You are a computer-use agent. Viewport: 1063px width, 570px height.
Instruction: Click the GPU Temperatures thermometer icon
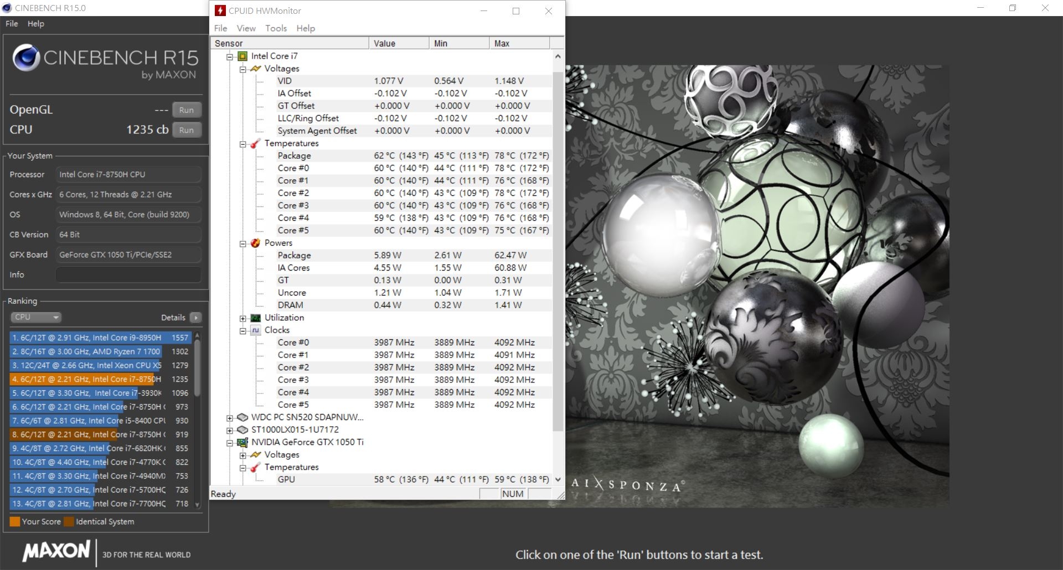coord(255,467)
